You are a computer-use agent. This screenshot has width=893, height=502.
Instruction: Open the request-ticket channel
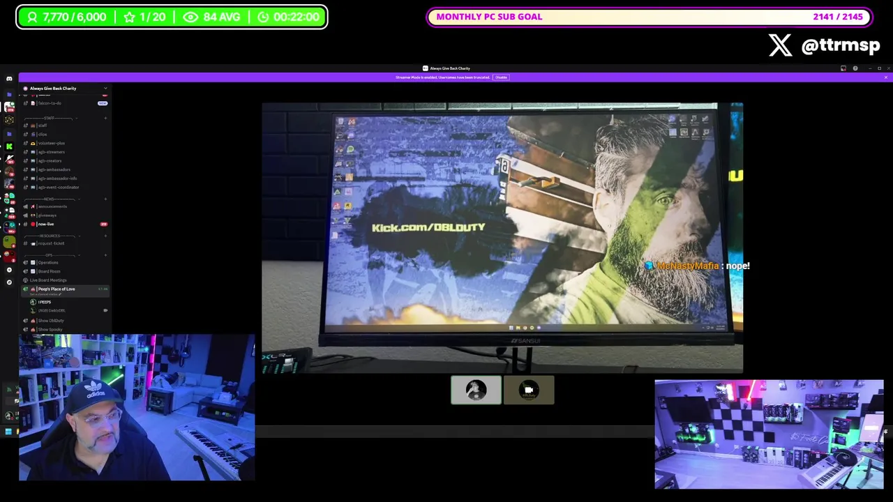tap(65, 243)
